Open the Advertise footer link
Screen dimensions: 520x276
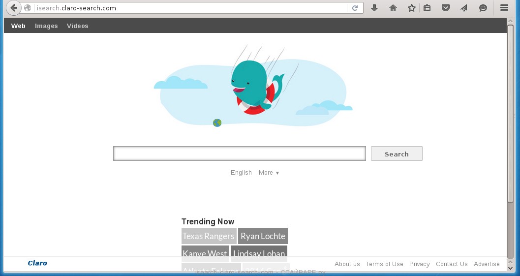(x=487, y=264)
